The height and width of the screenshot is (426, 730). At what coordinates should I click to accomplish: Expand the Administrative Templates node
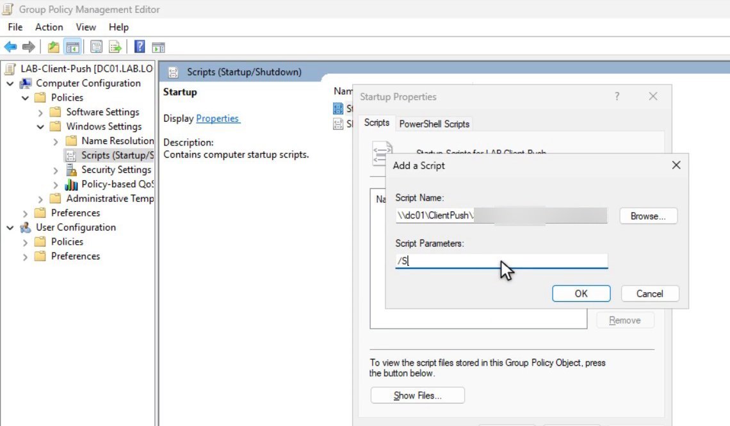(x=40, y=199)
